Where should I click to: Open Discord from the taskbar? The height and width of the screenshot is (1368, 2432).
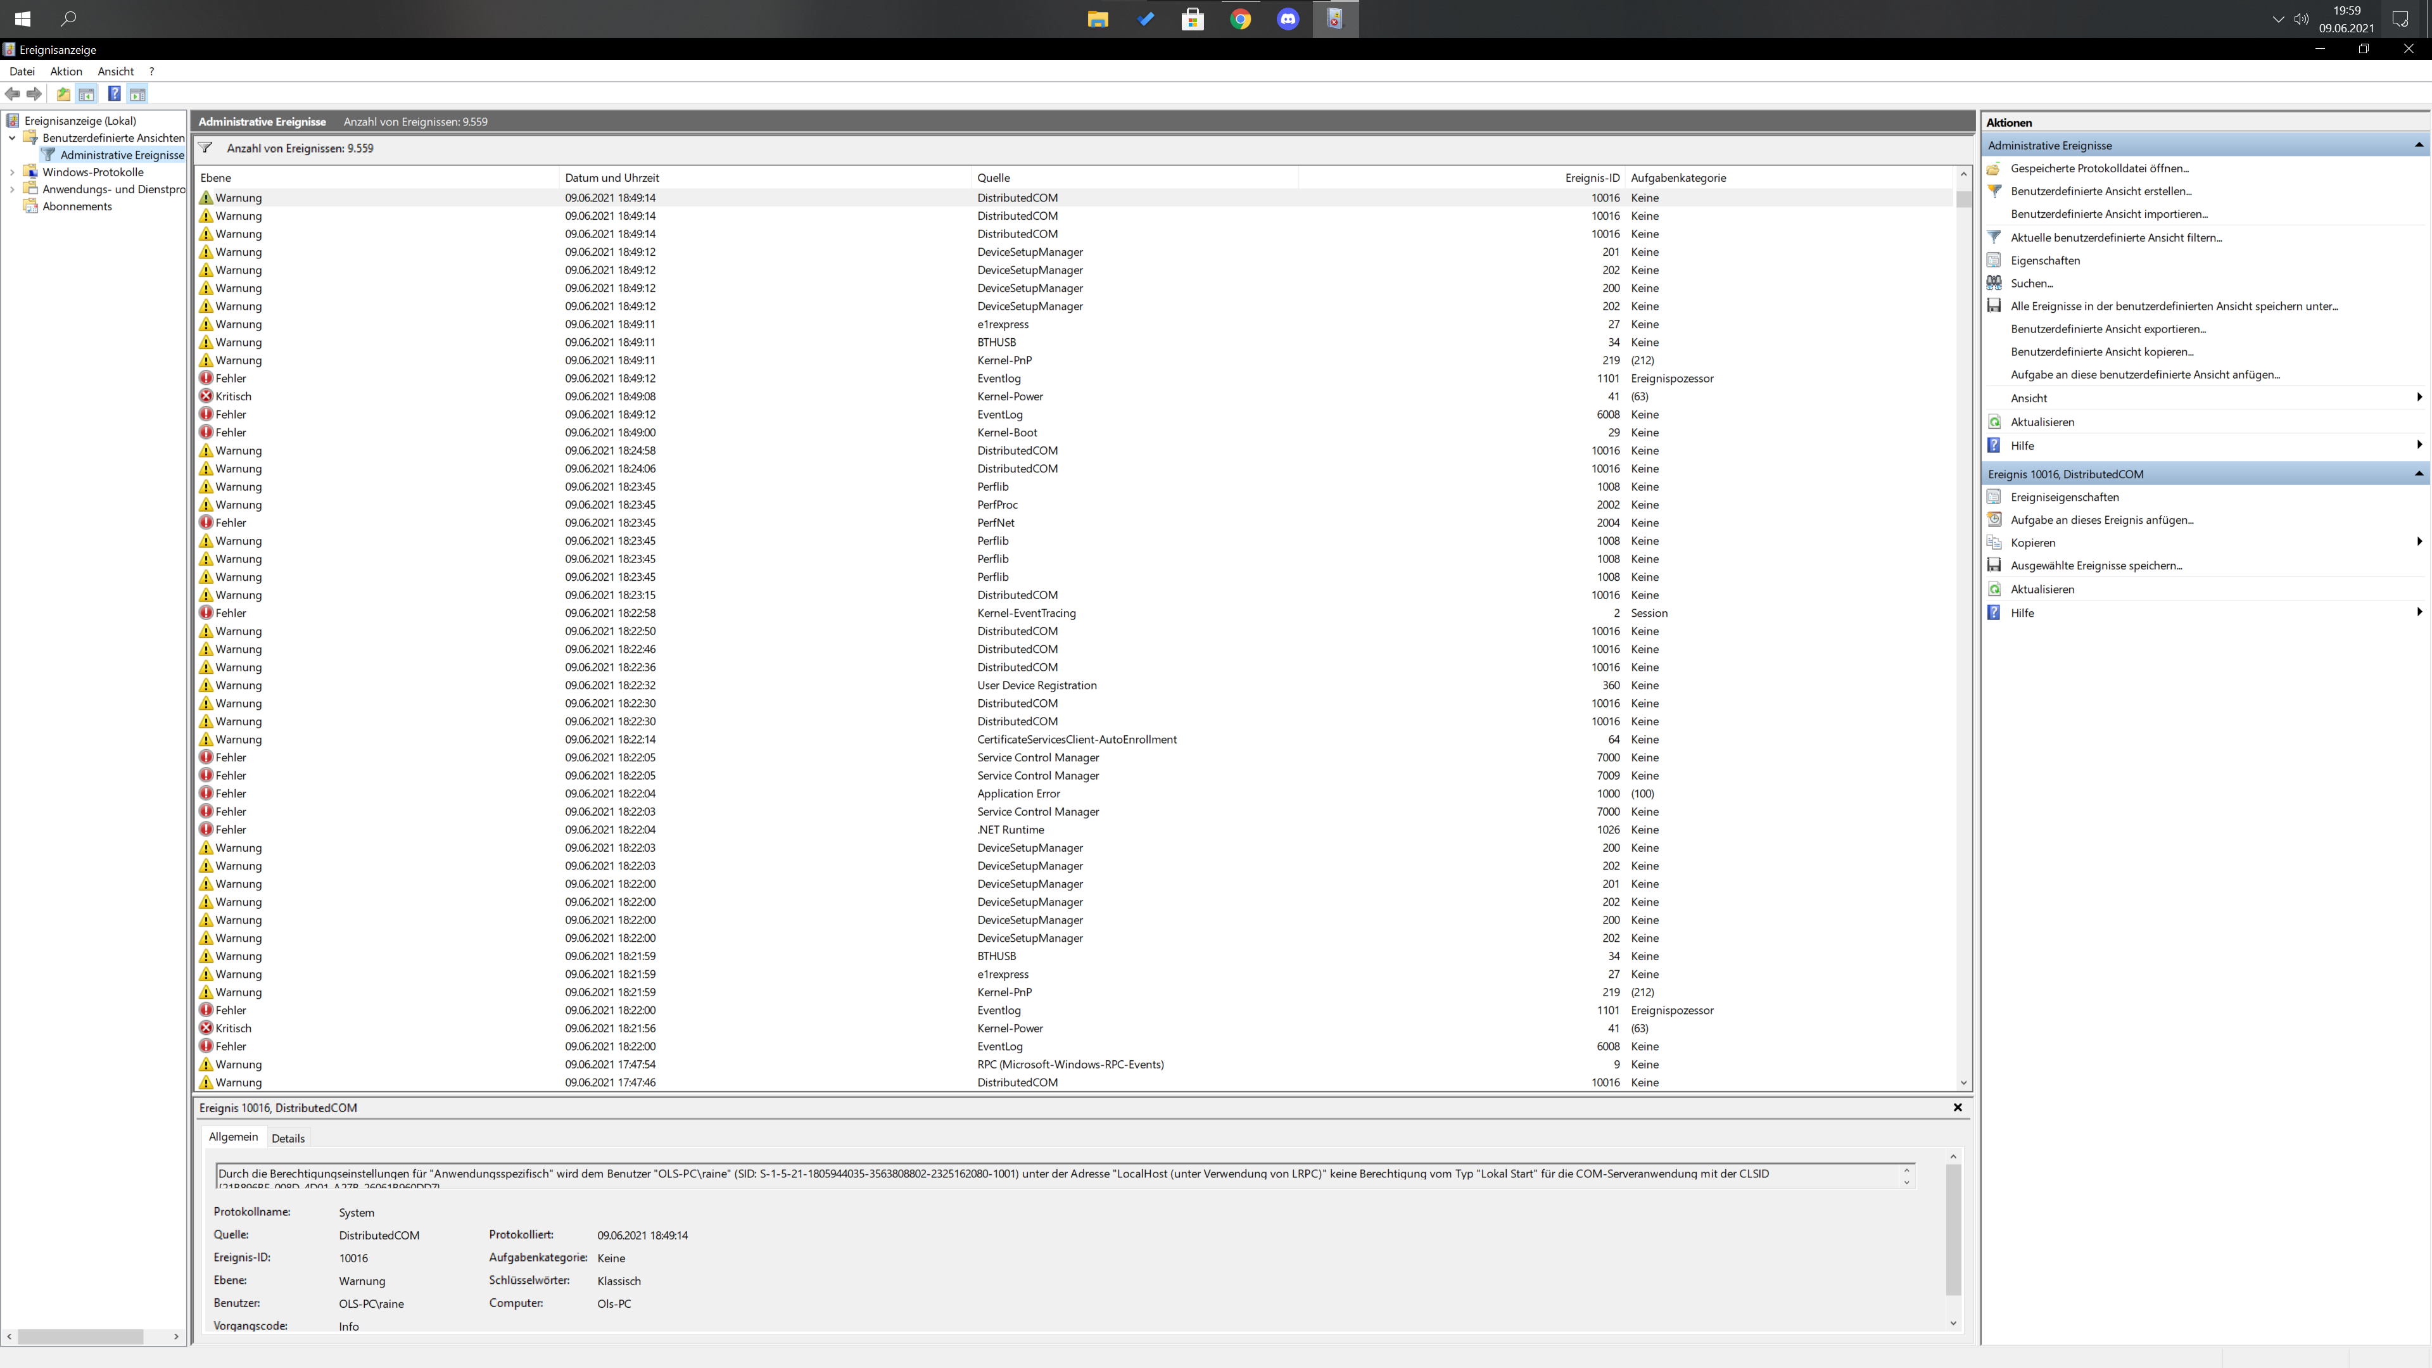click(1288, 19)
